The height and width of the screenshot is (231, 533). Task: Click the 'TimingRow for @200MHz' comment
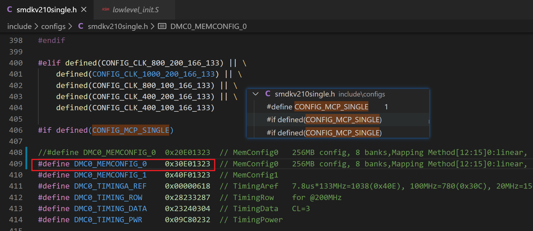click(x=280, y=197)
